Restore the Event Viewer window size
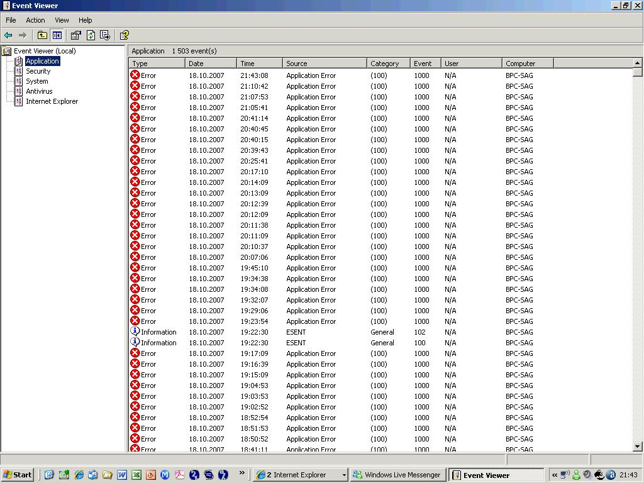The image size is (644, 483). (x=626, y=5)
